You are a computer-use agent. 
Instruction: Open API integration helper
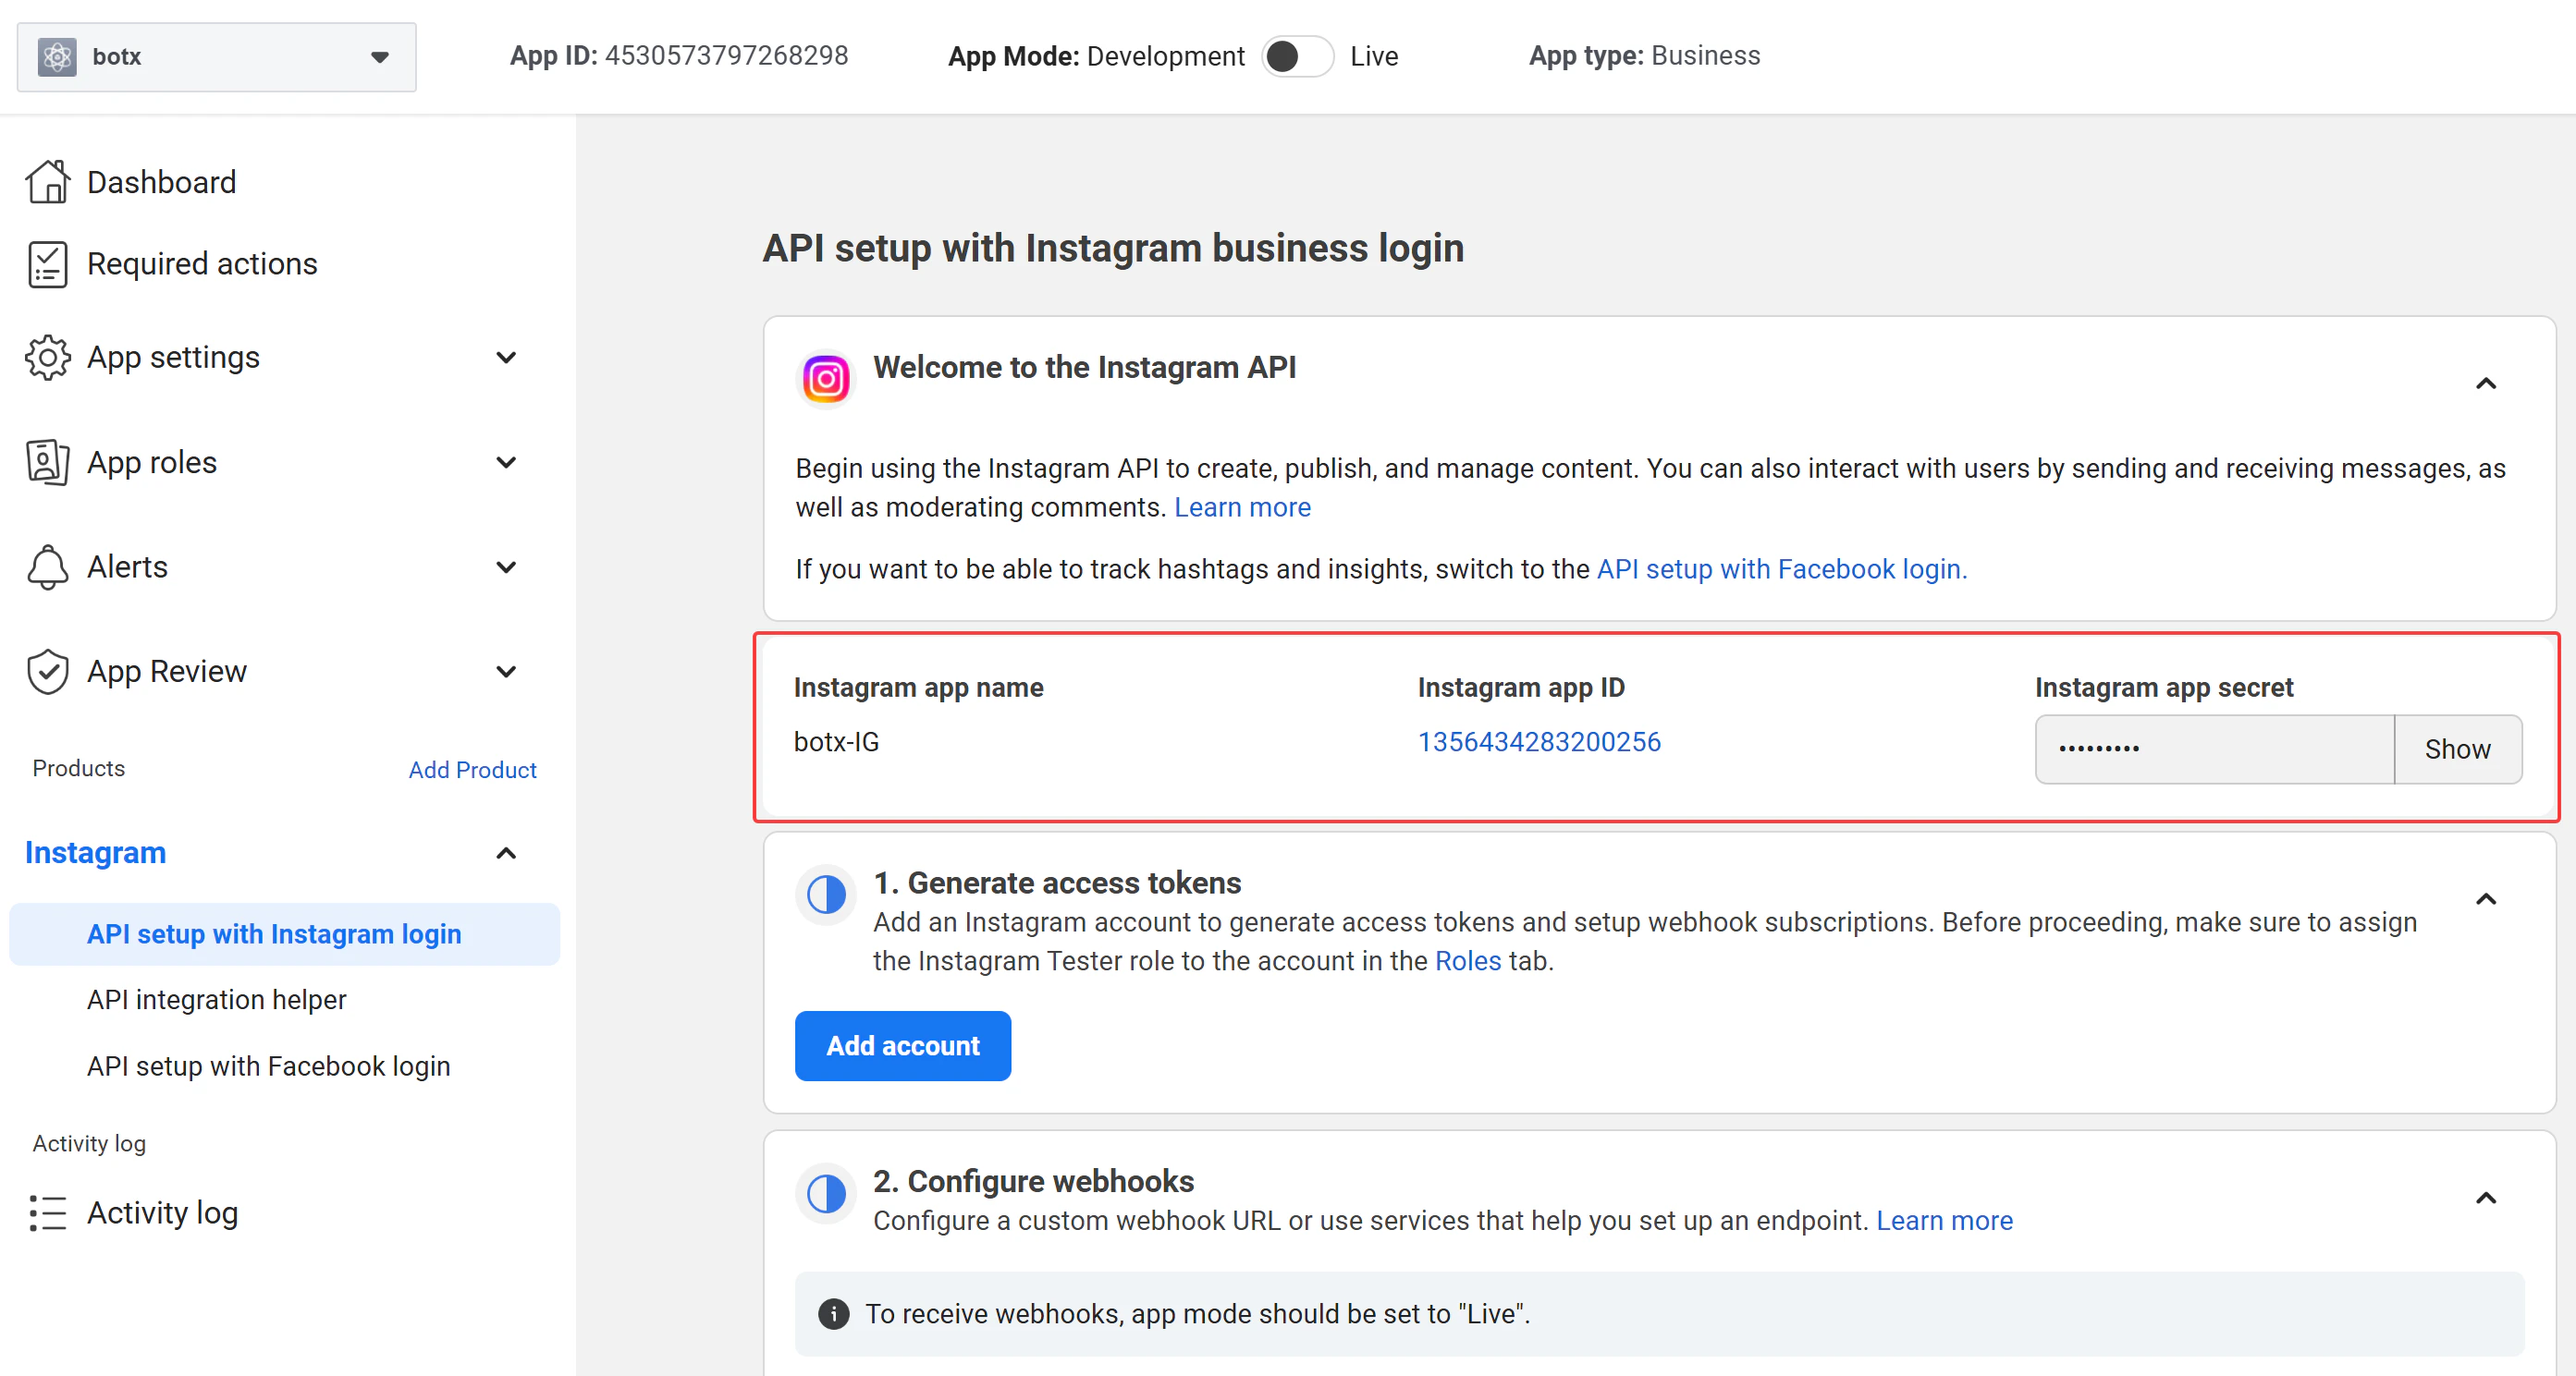click(216, 1000)
